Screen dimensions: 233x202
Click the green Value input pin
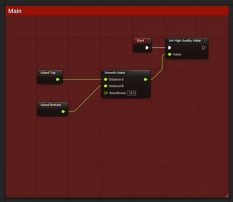click(170, 54)
